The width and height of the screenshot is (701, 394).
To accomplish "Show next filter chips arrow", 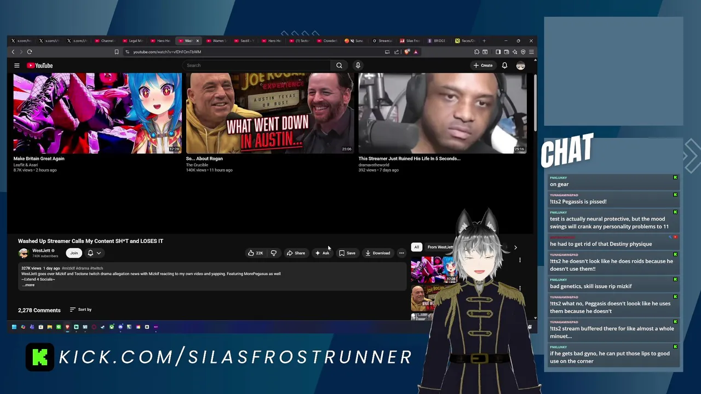I will point(515,247).
